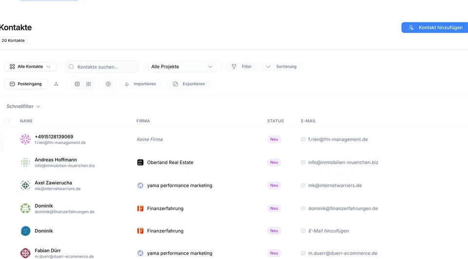Click avatar of +4915128139069 contact
The height and width of the screenshot is (259, 468).
point(25,139)
